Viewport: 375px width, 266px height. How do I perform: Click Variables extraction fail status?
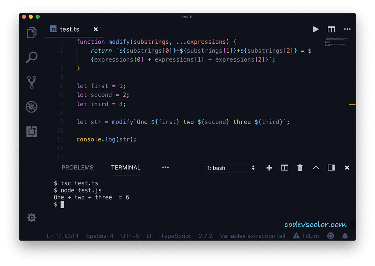coord(253,236)
